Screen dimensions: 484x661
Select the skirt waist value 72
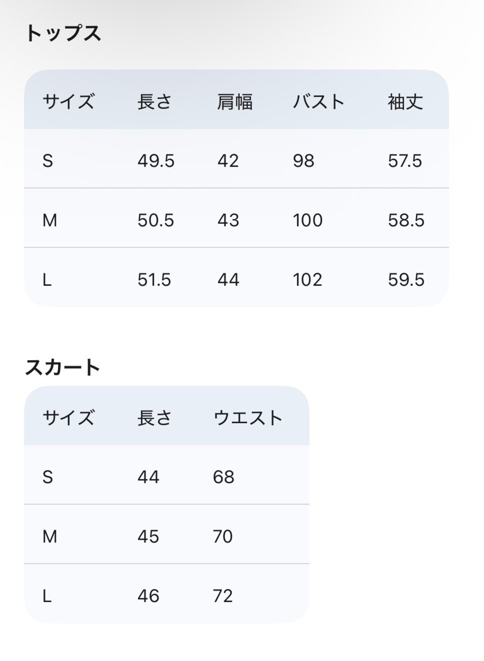click(x=223, y=596)
